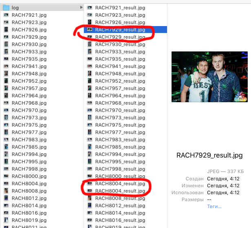Viewport: 251px width, 228px height.
Task: Click the file icon beside RACH7926_result.jpg
Action: (90, 22)
